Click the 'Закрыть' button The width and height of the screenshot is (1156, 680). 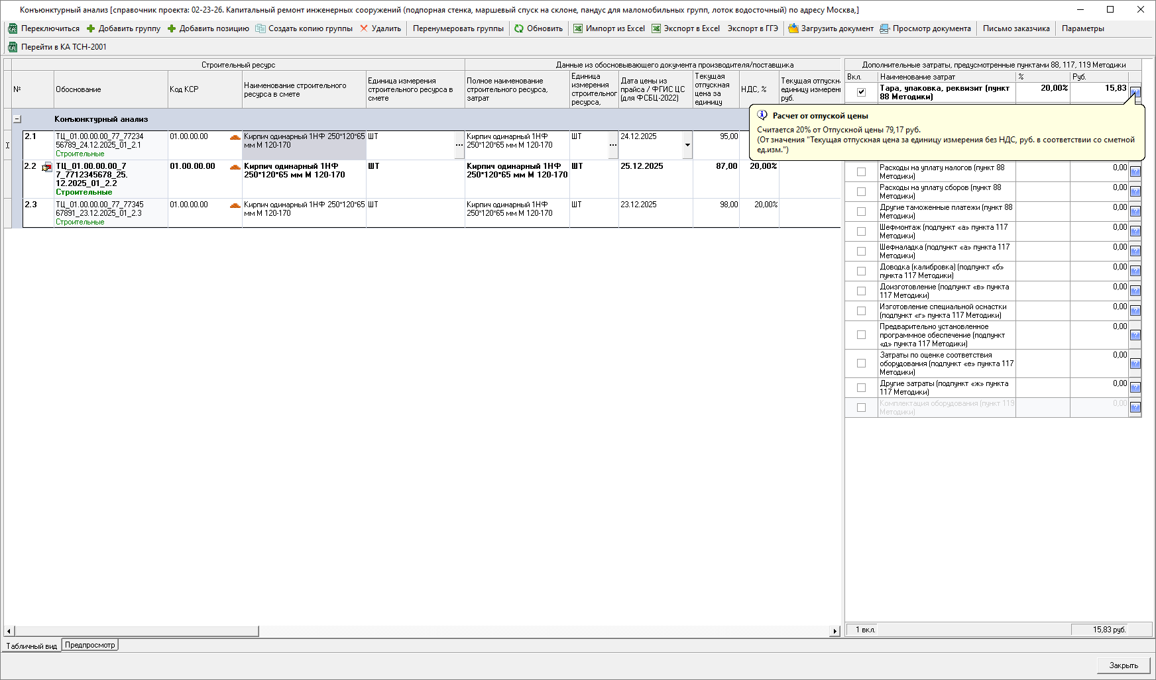1123,665
